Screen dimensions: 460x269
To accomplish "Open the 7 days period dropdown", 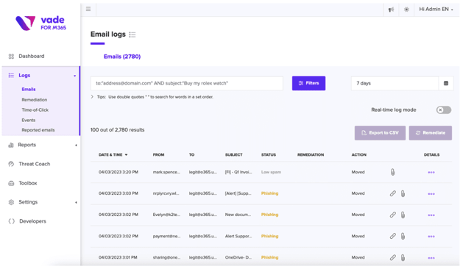I will pyautogui.click(x=395, y=83).
